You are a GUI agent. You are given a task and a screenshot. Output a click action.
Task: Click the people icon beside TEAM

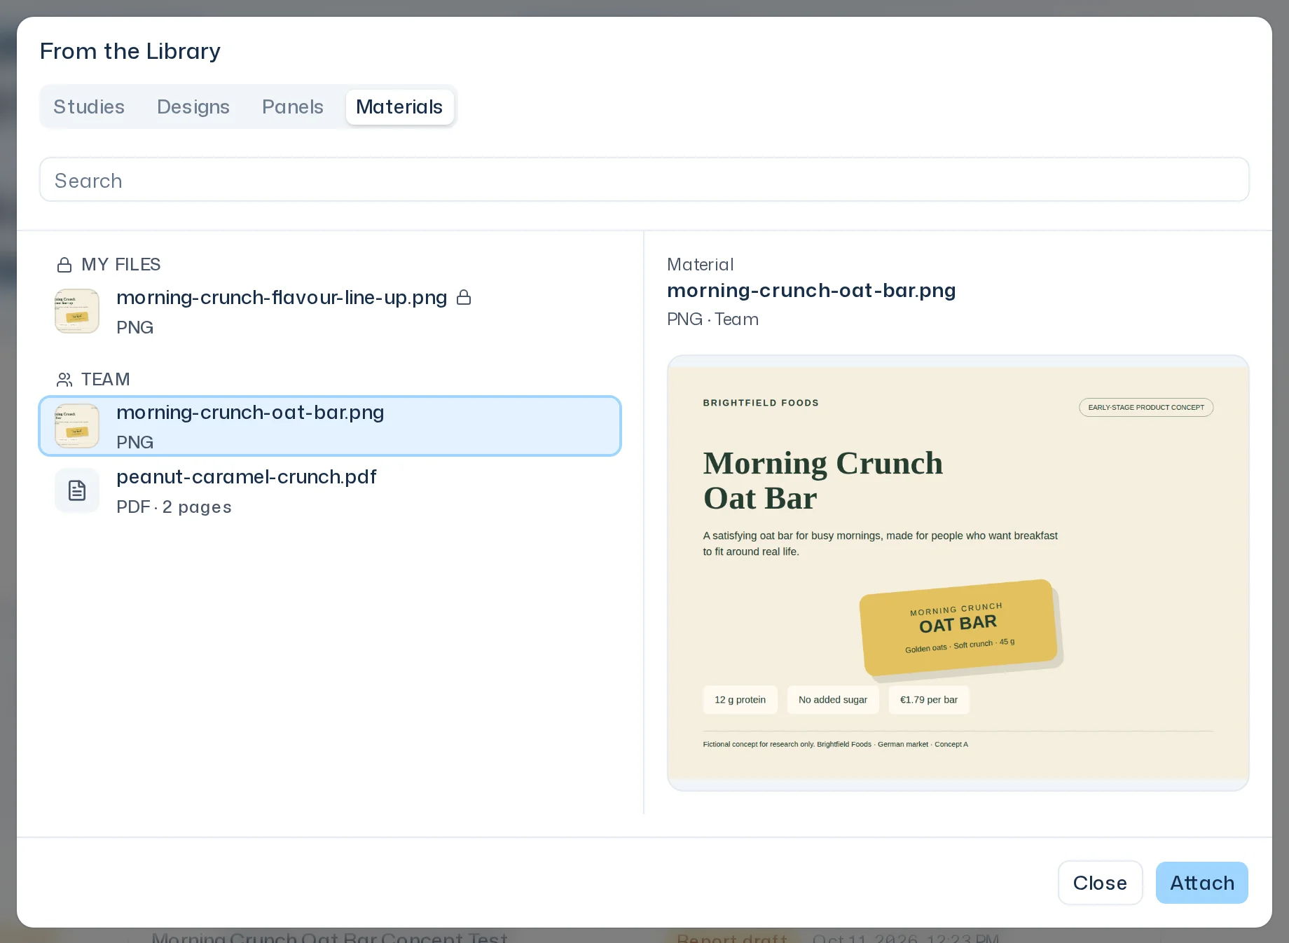[64, 380]
